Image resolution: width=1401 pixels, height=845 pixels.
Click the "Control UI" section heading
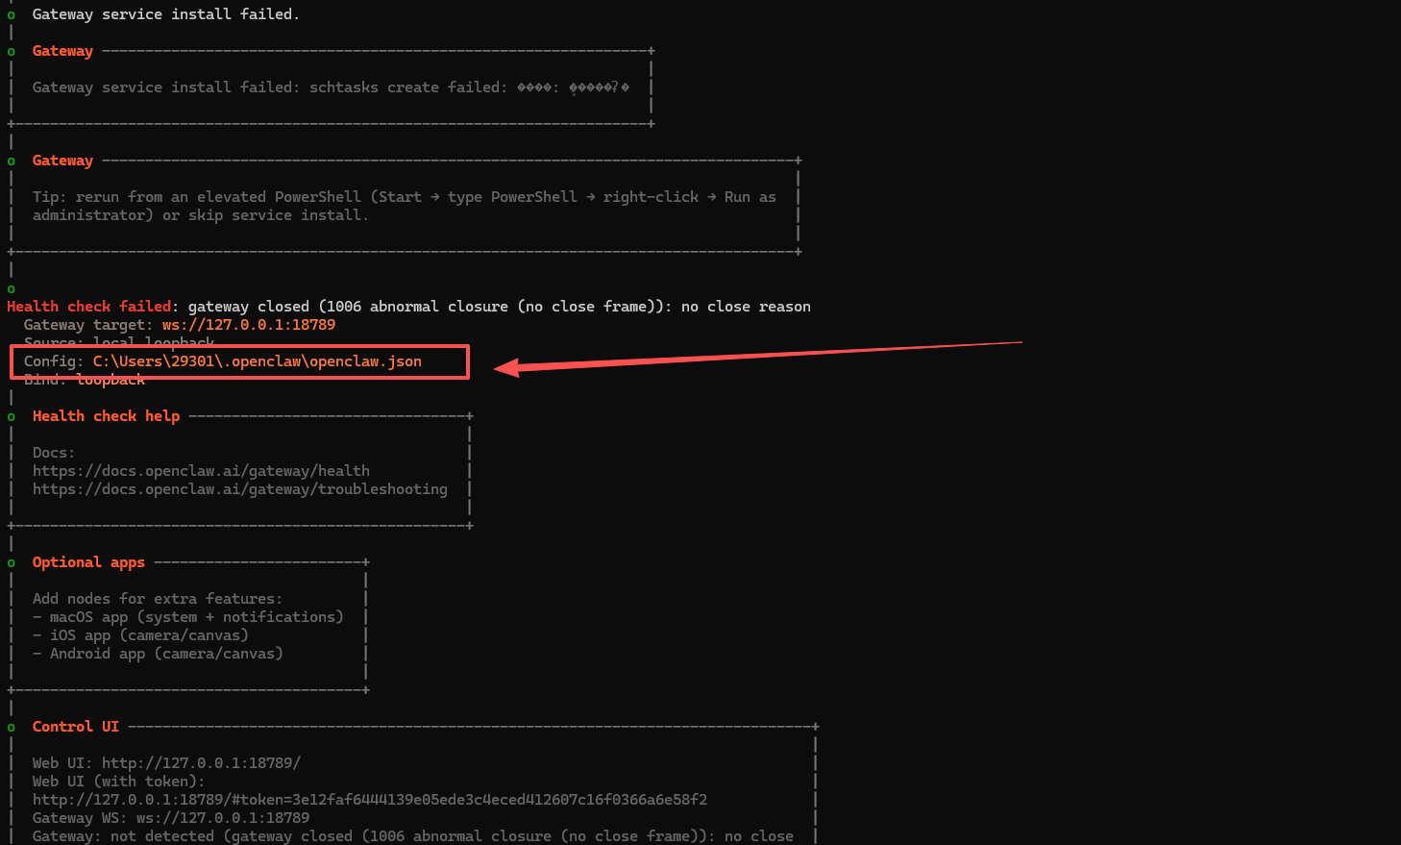(x=75, y=727)
